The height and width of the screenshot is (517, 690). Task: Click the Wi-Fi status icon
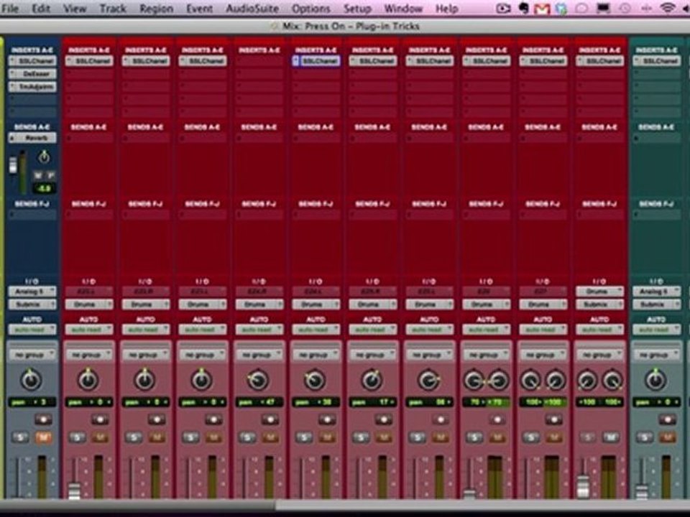click(x=667, y=8)
